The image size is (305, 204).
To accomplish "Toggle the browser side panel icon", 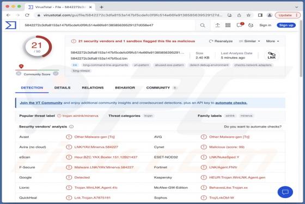I will [260, 15].
